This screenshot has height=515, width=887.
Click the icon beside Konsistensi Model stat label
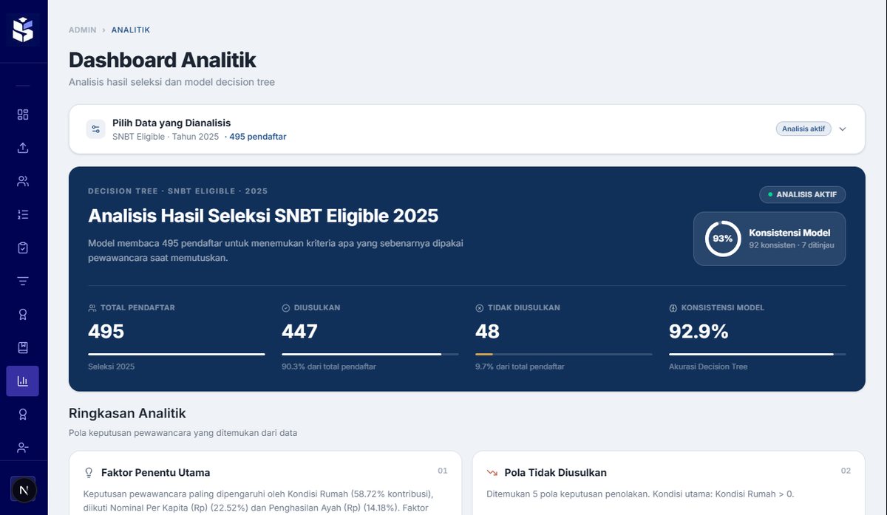coord(673,308)
